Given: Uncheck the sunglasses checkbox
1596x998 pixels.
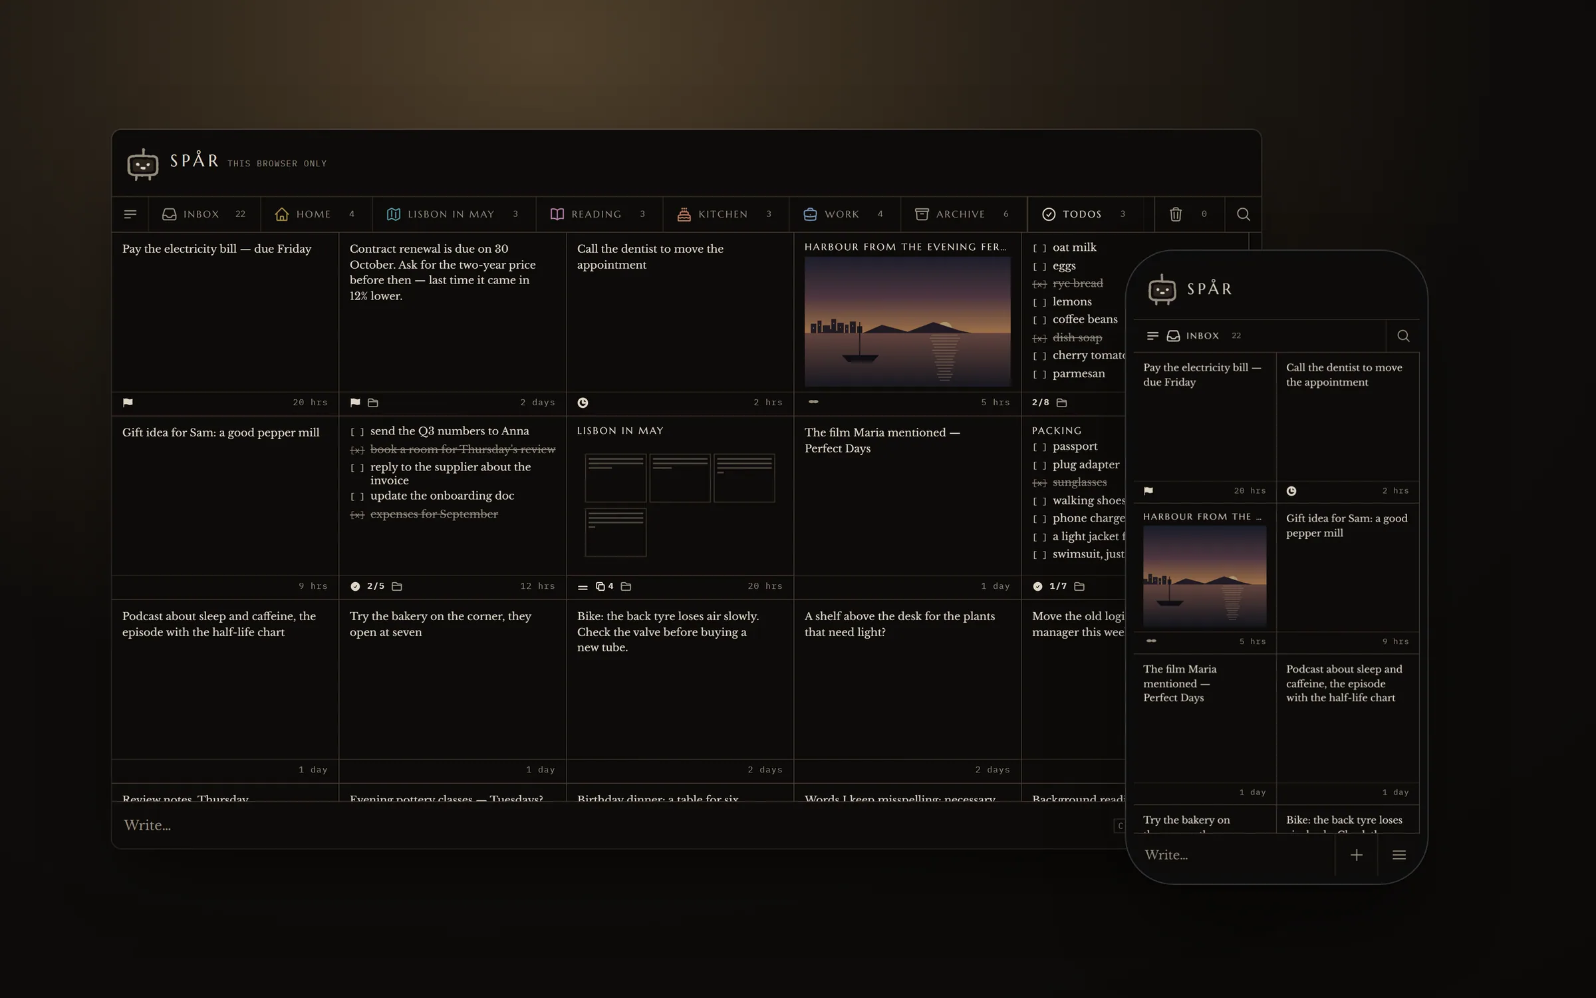Looking at the screenshot, I should 1039,483.
